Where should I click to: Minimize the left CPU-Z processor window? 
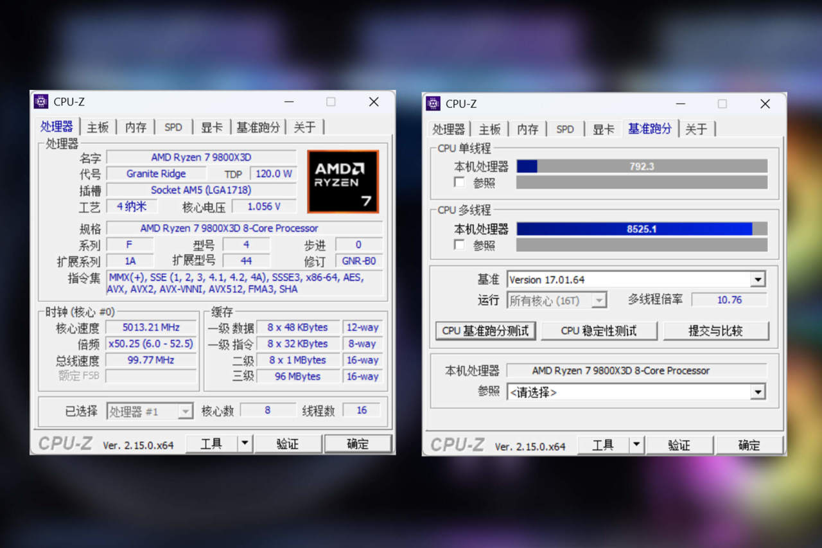point(289,102)
